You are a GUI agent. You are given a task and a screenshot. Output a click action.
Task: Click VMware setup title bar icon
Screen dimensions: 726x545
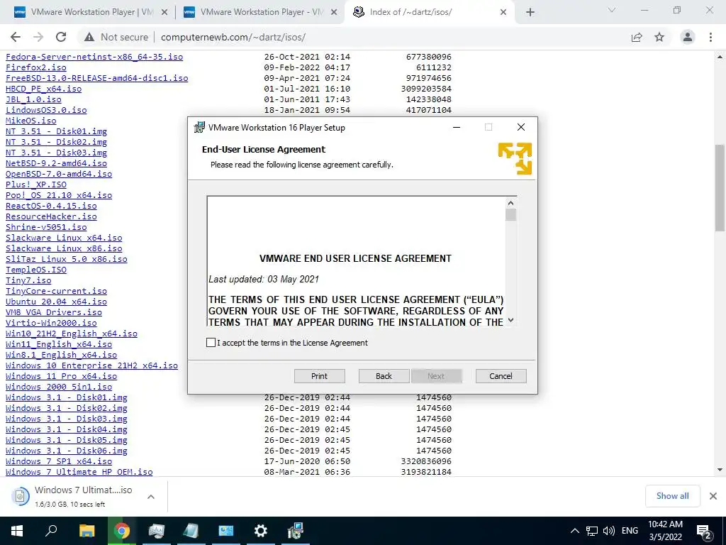(x=199, y=128)
